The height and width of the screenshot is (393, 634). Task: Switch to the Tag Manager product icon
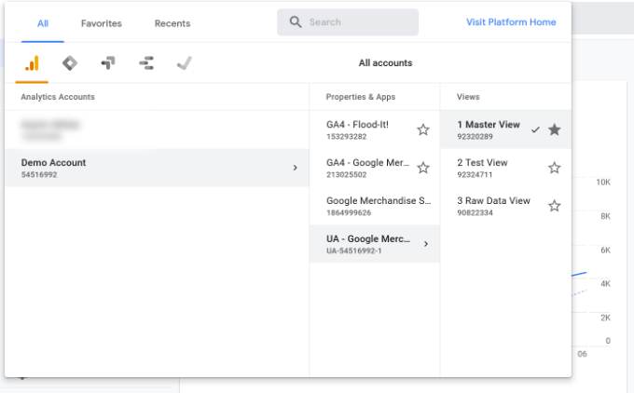[70, 63]
